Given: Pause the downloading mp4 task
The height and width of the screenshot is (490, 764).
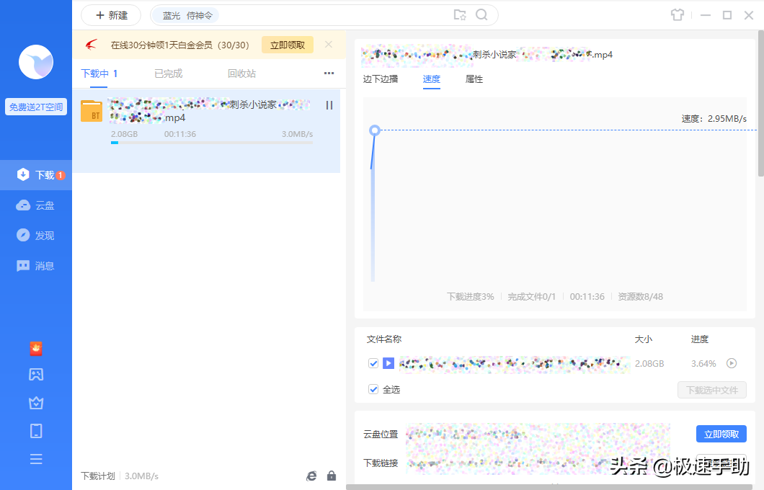Looking at the screenshot, I should 329,105.
